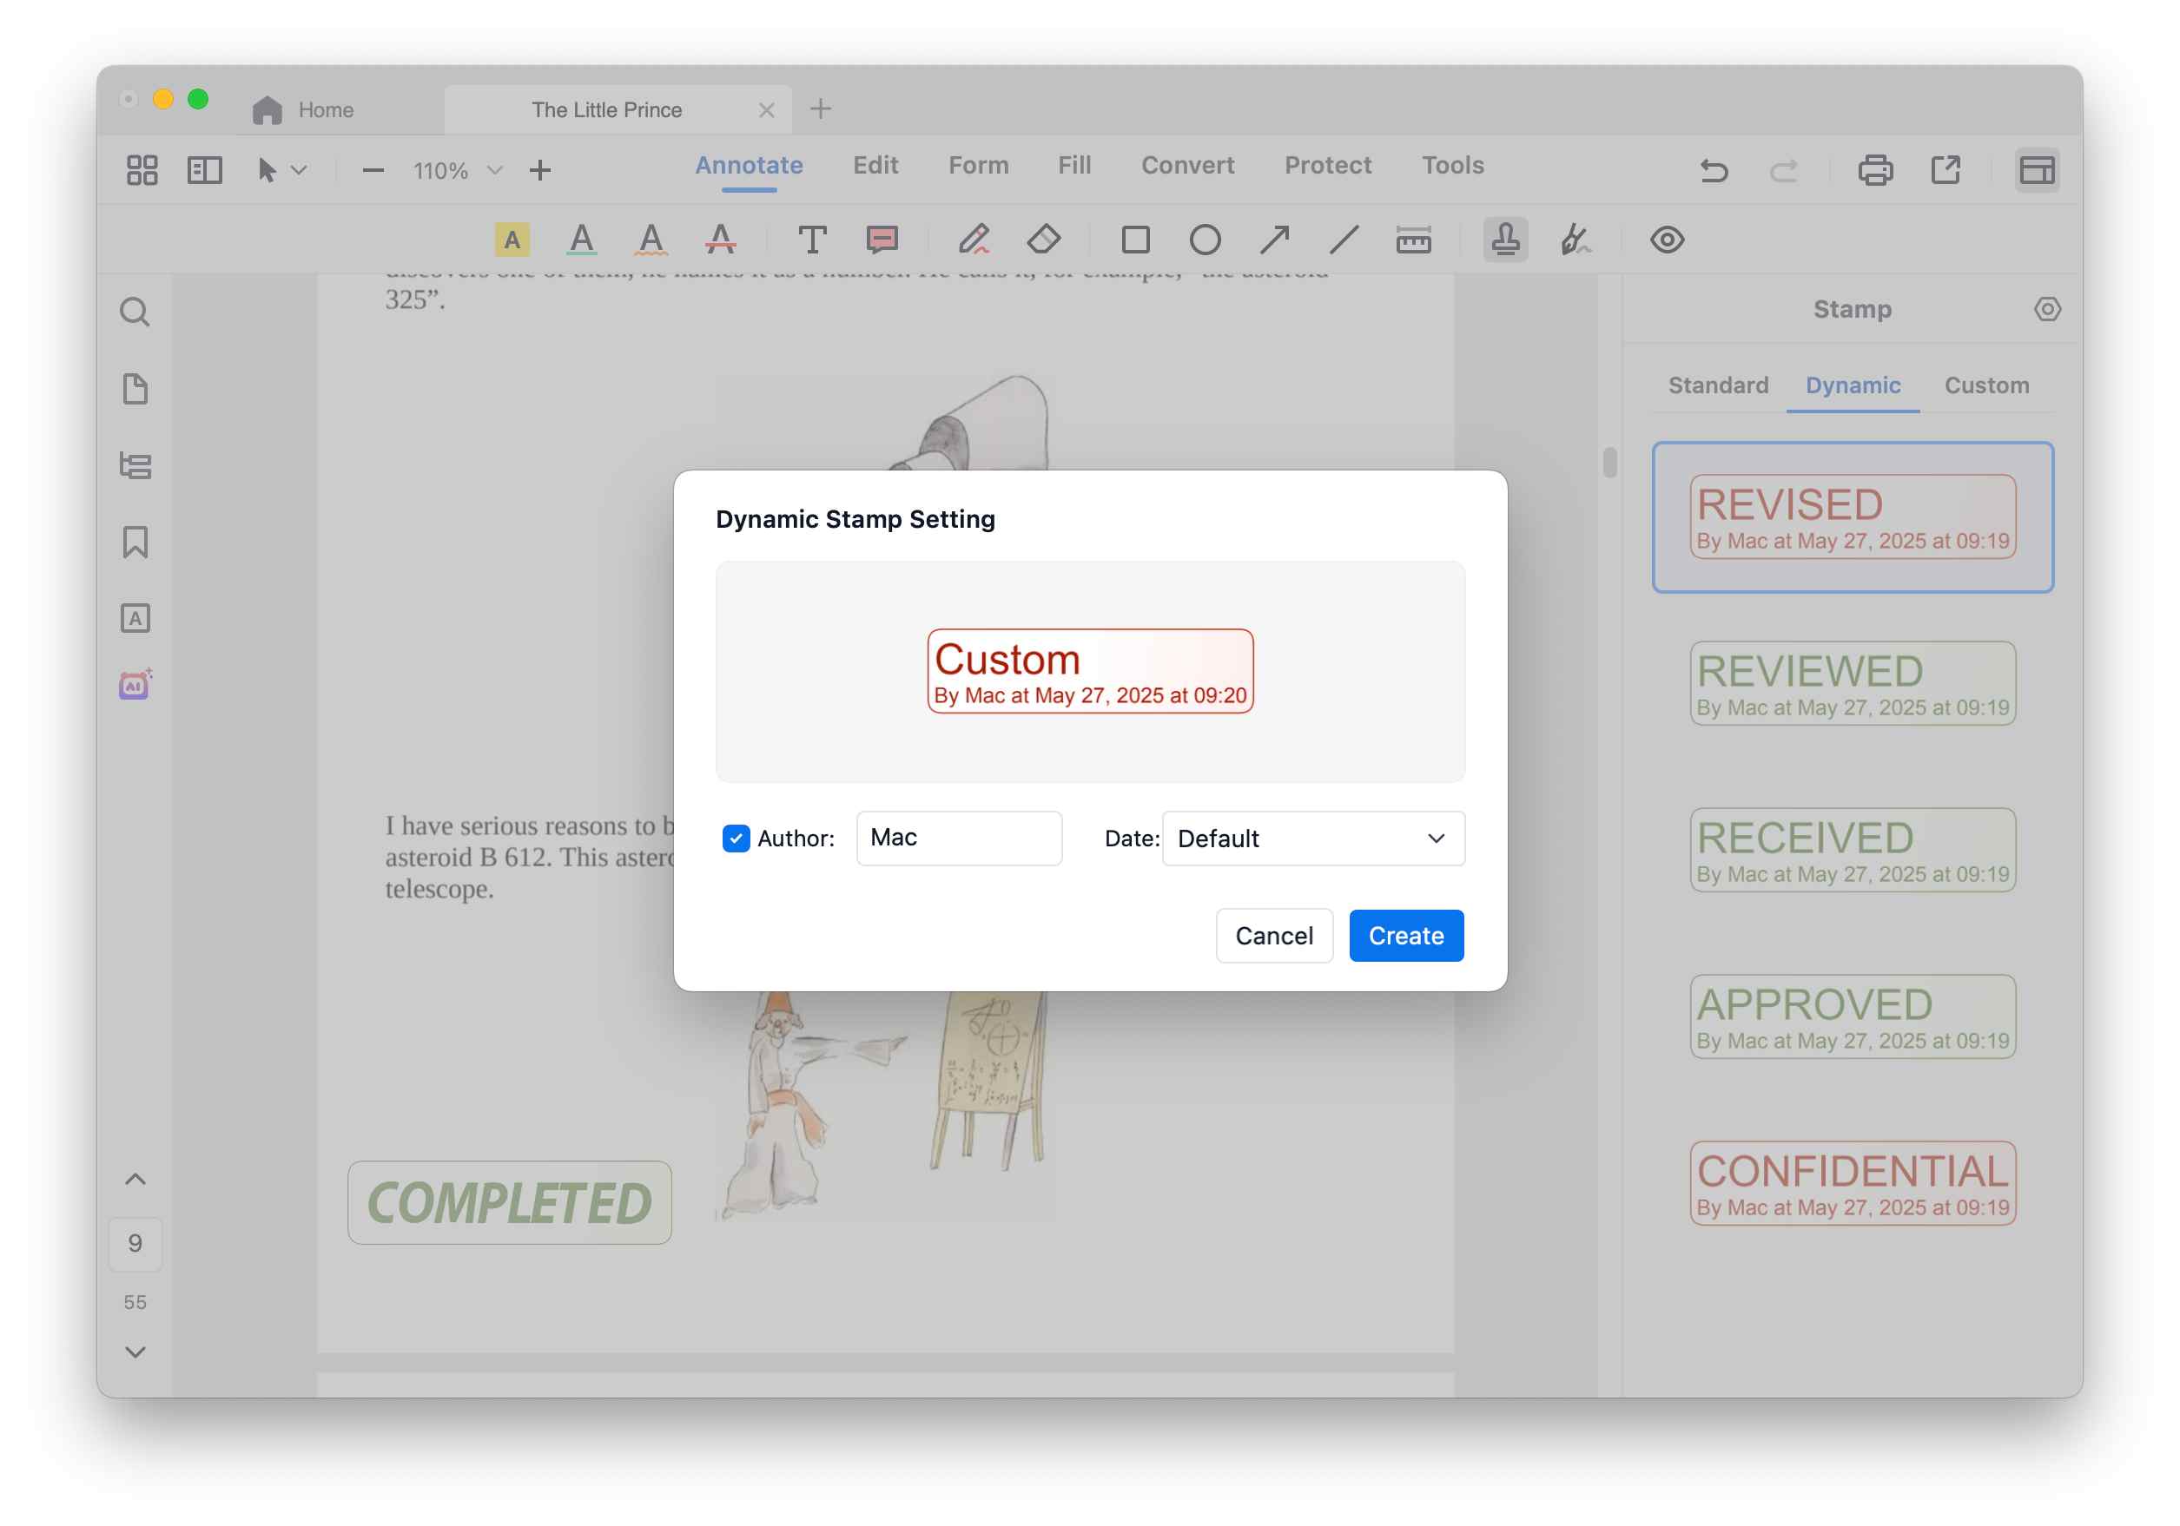Select the Eraser tool
Viewport: 2180px width, 1526px height.
point(1043,240)
